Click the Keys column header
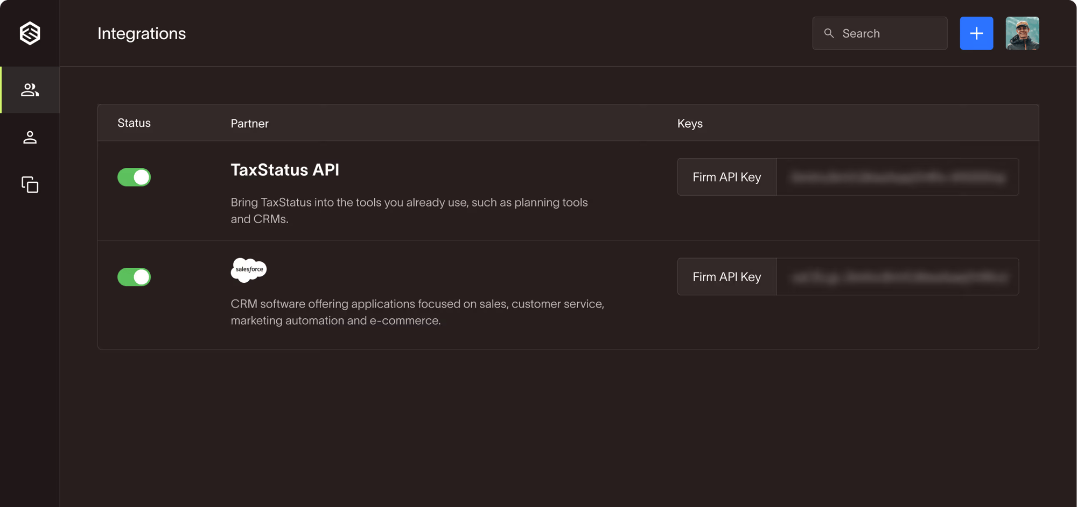Viewport: 1077px width, 507px height. tap(690, 123)
